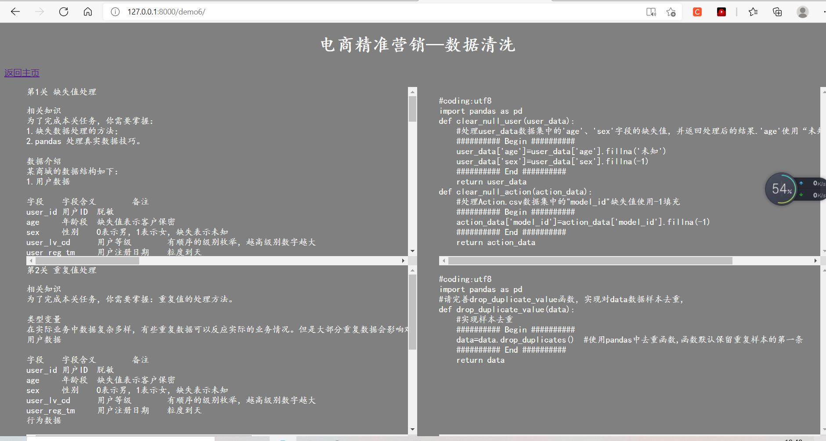The width and height of the screenshot is (826, 441).
Task: Click the page title 电商精准营销—数据清洗
Action: click(417, 45)
